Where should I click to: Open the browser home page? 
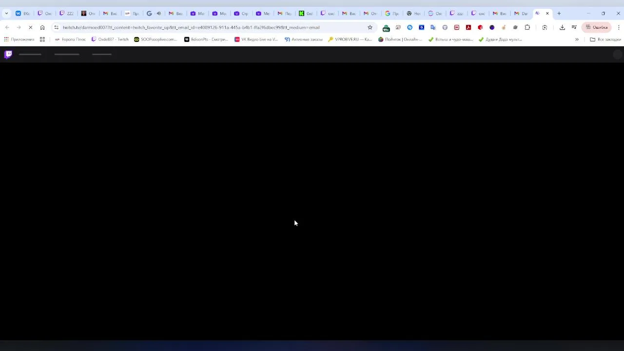coord(42,27)
